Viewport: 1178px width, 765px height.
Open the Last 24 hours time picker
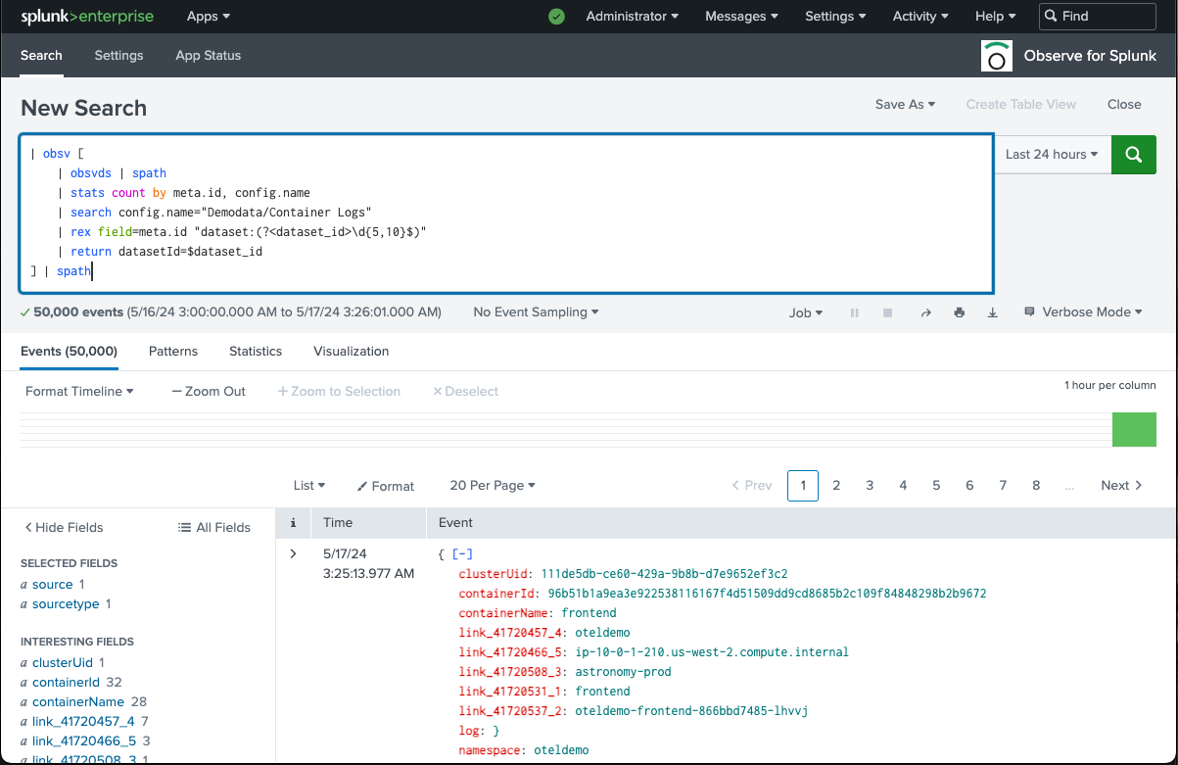click(1052, 155)
